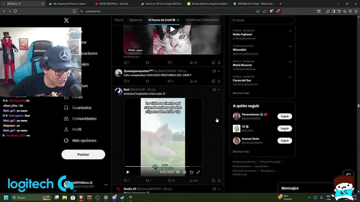
Task: Open Keiko Fujimori trend
Action: tap(242, 35)
